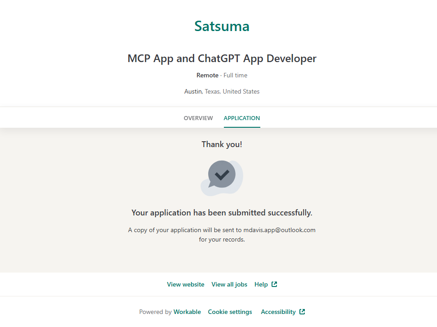Click the MCP App and ChatGPT App Developer title
437x327 pixels.
coord(222,58)
